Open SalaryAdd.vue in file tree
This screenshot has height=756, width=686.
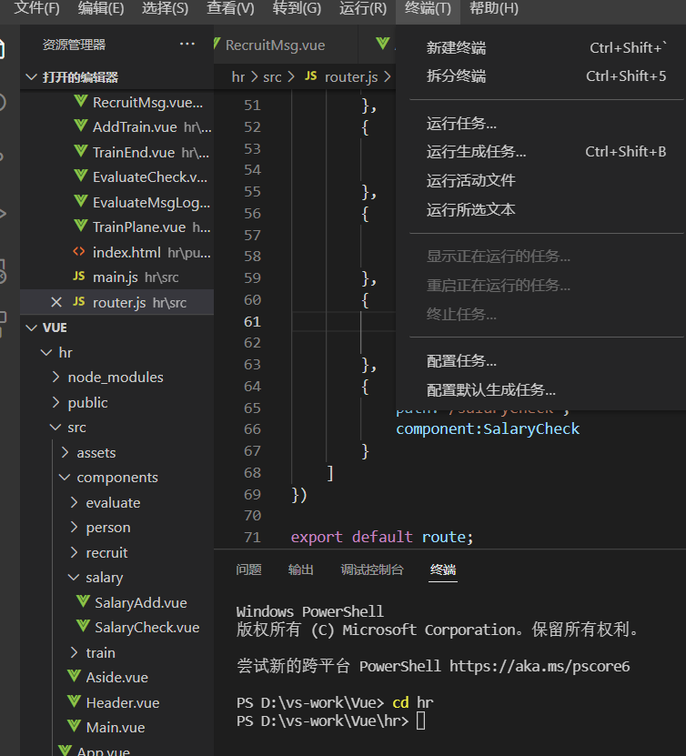pyautogui.click(x=141, y=602)
